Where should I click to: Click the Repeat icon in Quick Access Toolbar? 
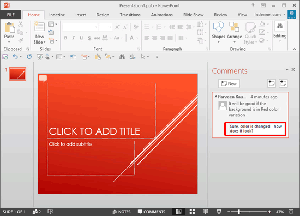tap(29, 57)
